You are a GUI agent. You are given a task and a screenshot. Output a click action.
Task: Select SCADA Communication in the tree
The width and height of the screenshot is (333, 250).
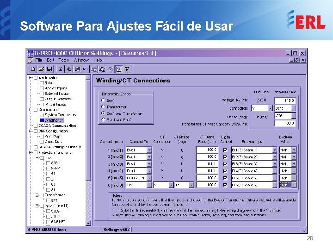57,125
